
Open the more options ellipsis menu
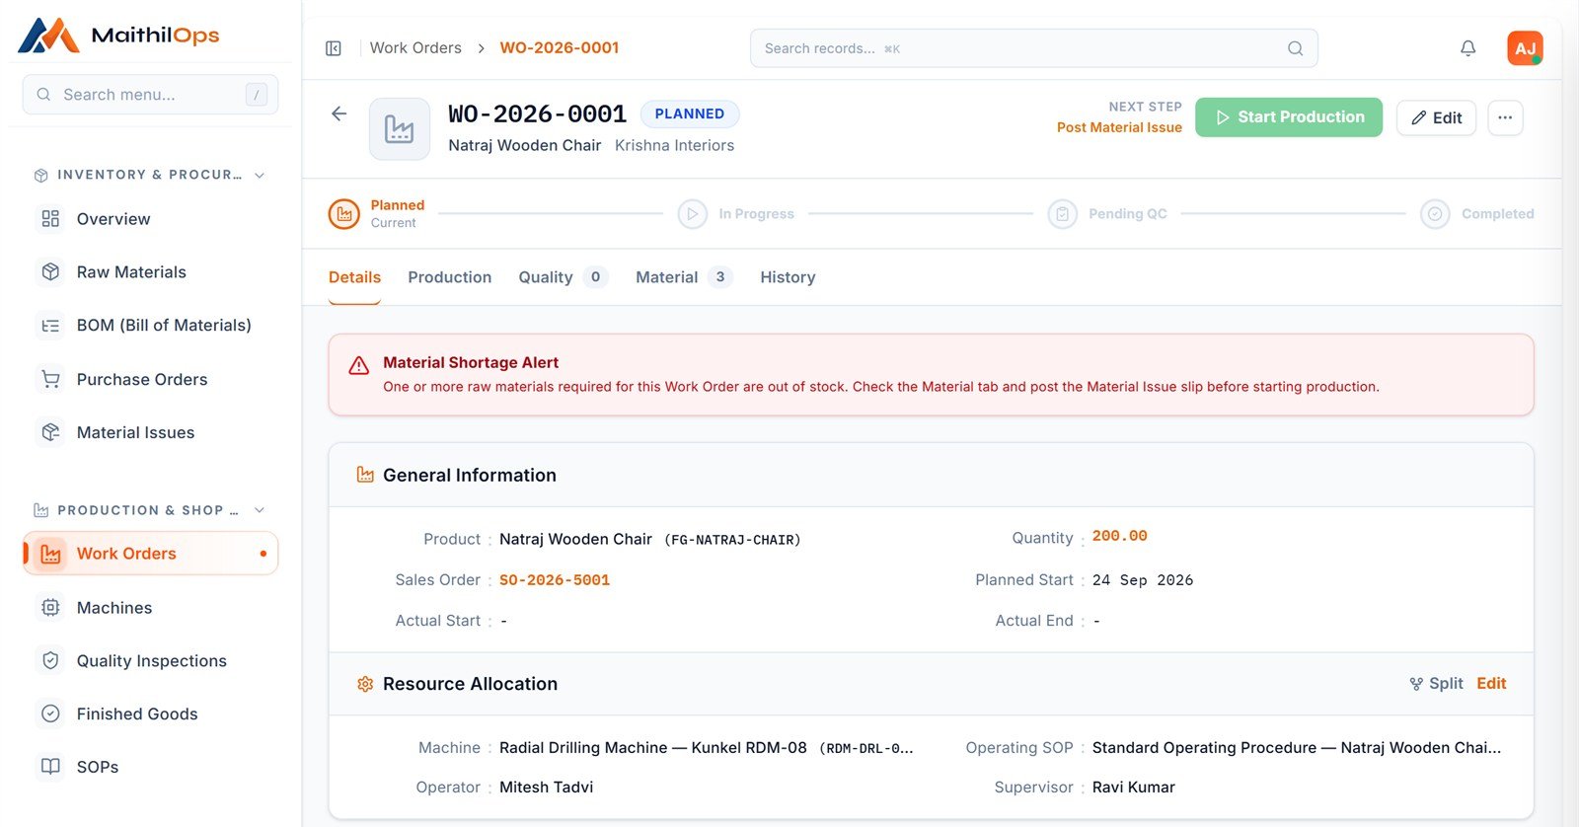(x=1505, y=117)
